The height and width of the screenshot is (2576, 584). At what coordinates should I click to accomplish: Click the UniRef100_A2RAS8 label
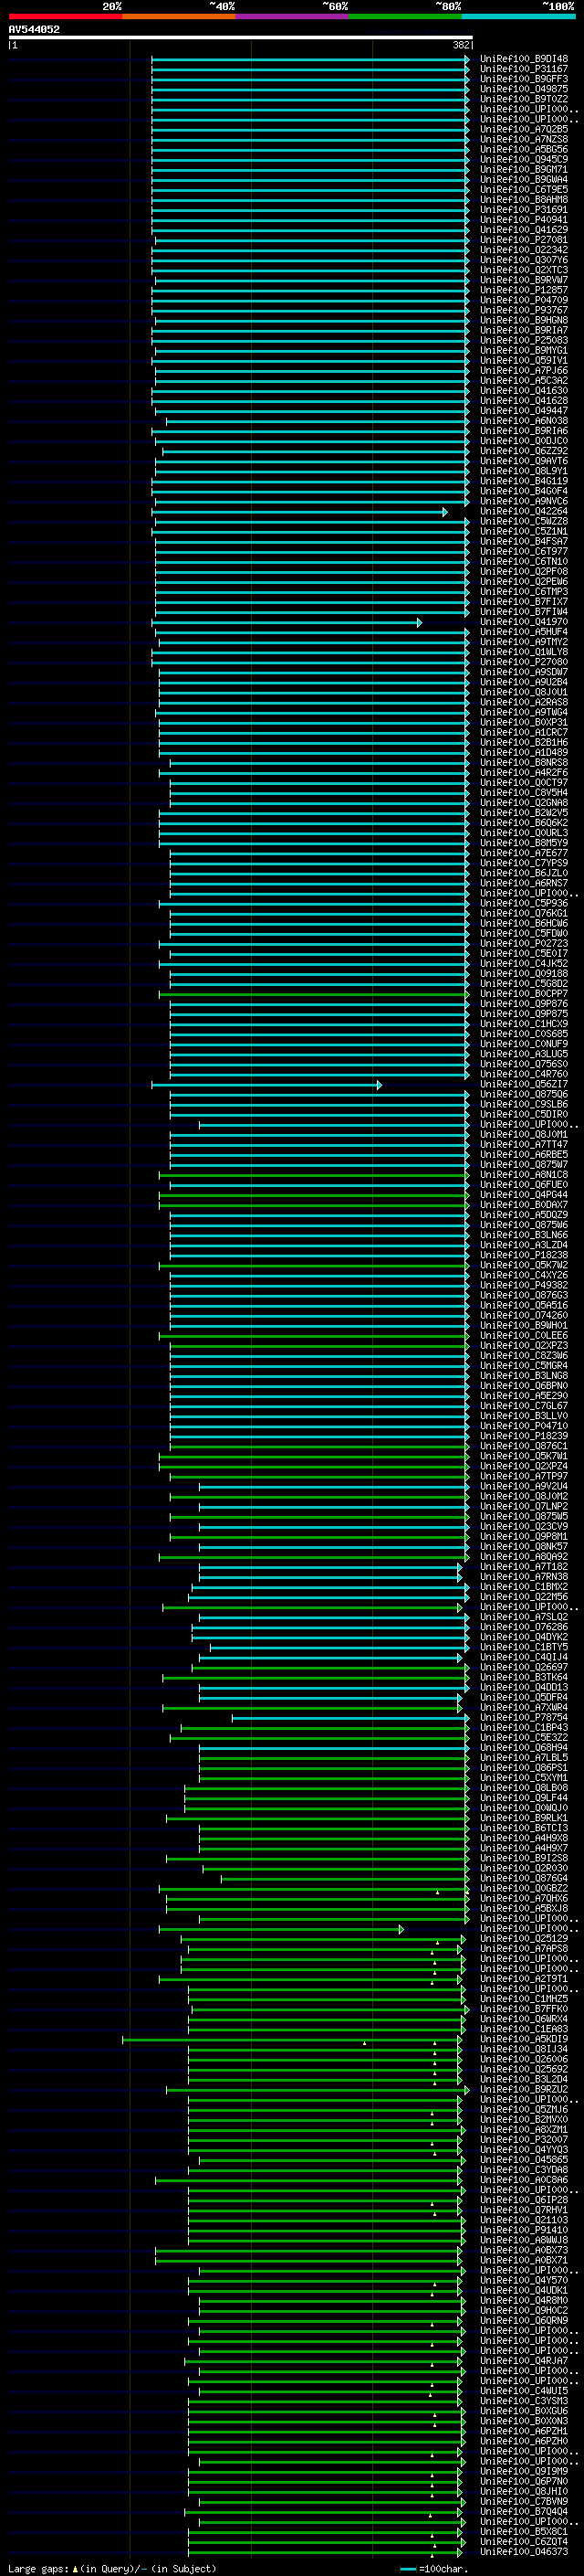pos(523,702)
